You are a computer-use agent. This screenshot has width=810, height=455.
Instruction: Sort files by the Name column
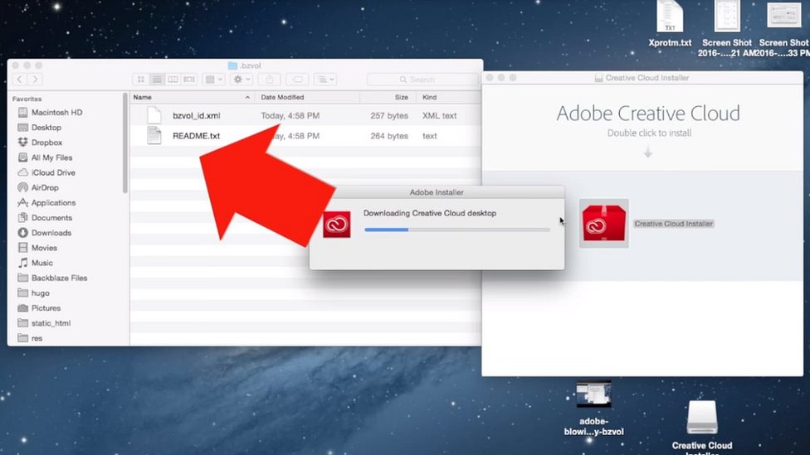[192, 97]
